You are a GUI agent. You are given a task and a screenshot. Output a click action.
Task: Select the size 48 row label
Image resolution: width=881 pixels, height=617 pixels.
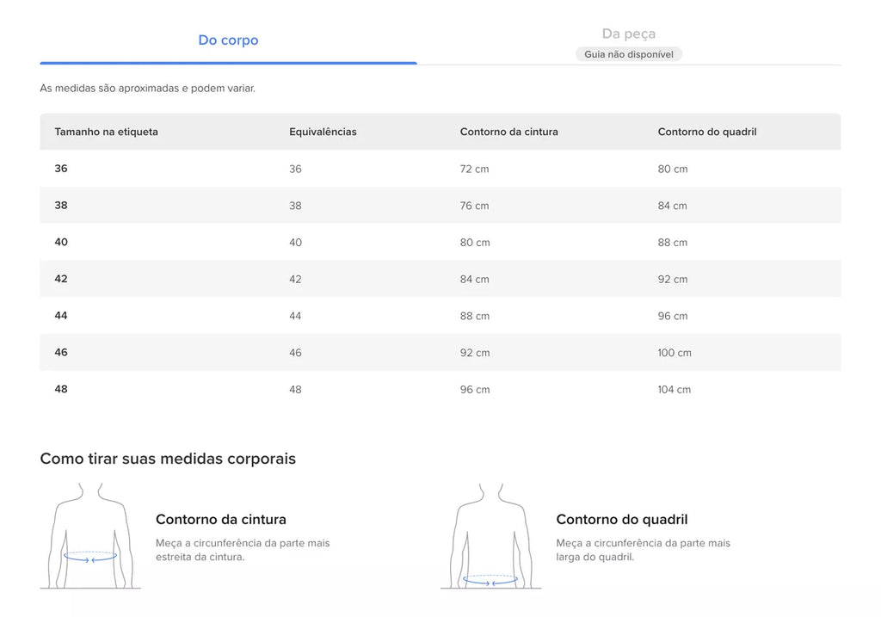click(61, 389)
